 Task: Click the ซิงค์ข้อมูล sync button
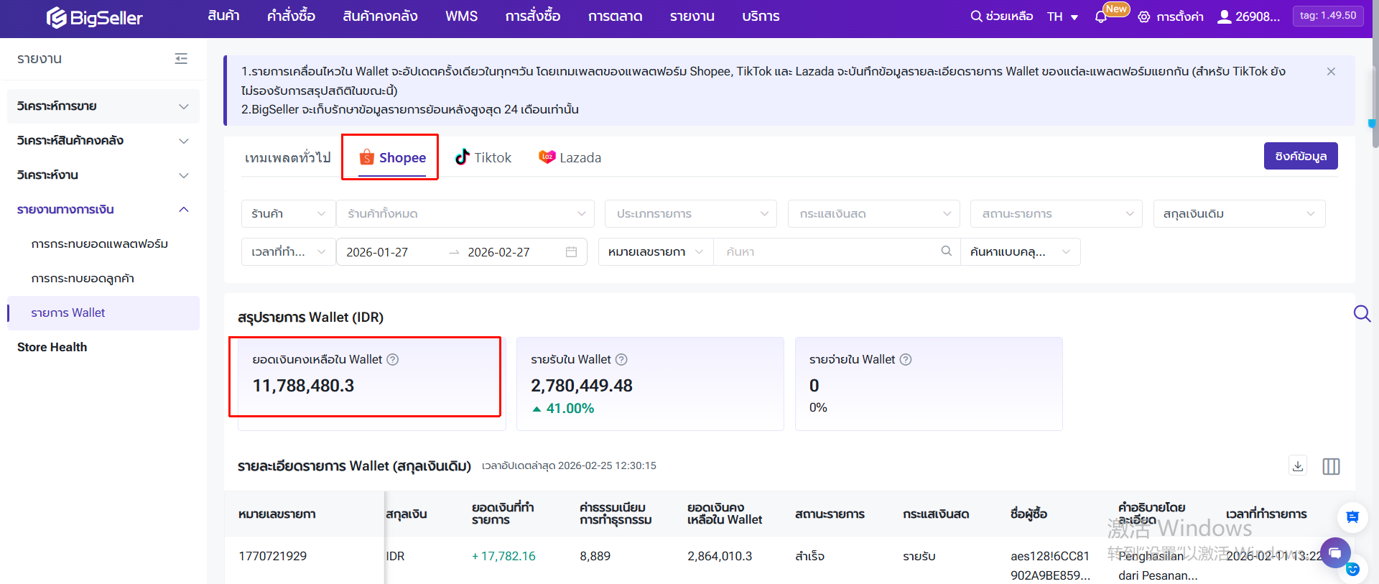pyautogui.click(x=1300, y=157)
